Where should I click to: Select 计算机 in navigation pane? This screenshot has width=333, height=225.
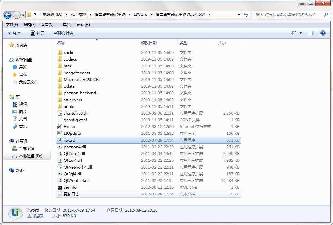[18, 141]
